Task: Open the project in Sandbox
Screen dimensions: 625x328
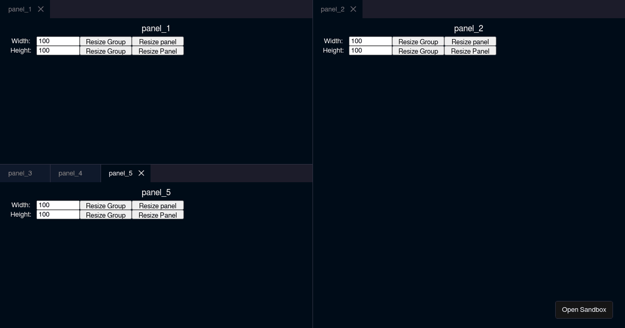Action: click(x=584, y=309)
